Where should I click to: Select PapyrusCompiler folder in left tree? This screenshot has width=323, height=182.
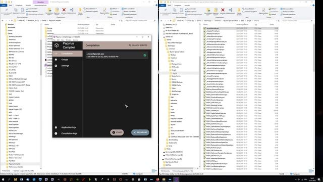tap(15, 164)
